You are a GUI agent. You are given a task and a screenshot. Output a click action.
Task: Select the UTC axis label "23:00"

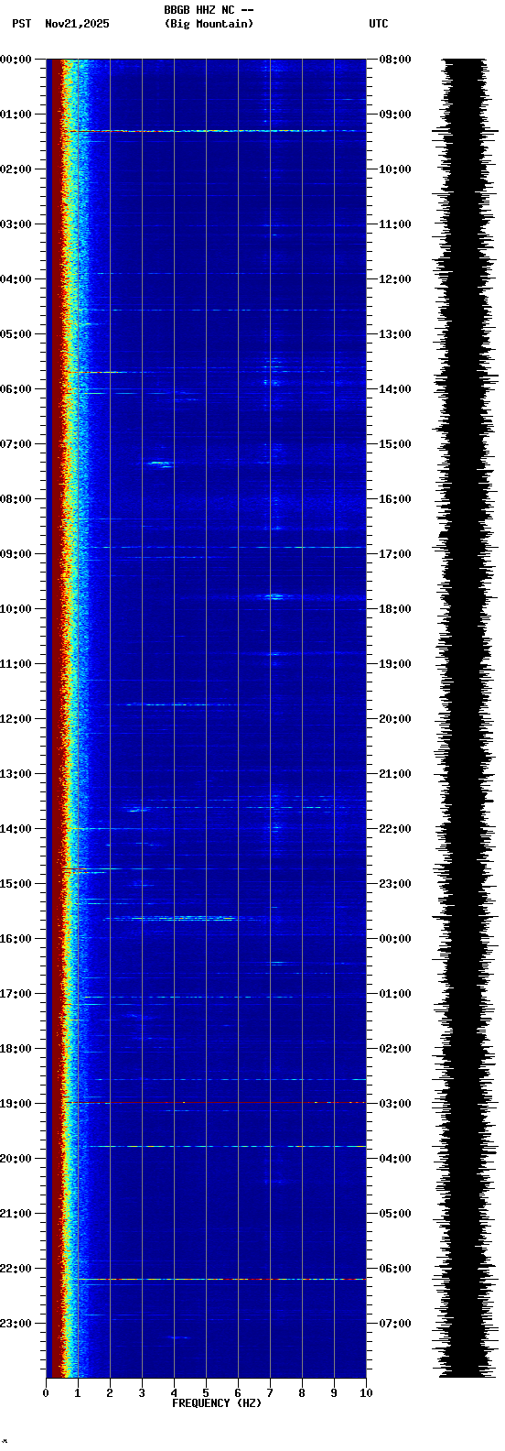[395, 884]
